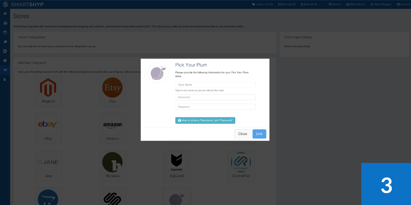Open the pie chart reports sidebar icon
The height and width of the screenshot is (205, 411).
[x=5, y=60]
